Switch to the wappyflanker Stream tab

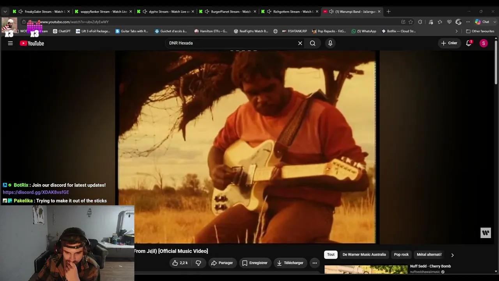coord(104,12)
